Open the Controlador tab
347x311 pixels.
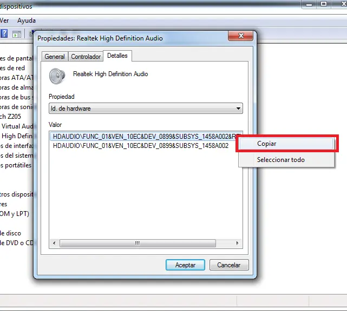click(86, 57)
